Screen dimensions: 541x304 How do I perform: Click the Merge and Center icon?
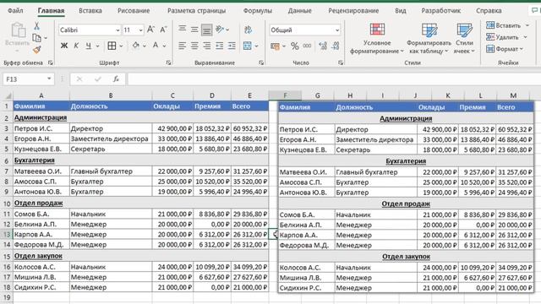coord(248,46)
